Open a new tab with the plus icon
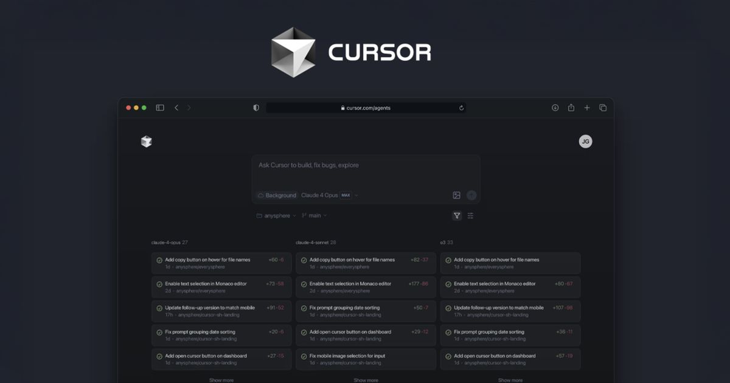 pyautogui.click(x=587, y=108)
